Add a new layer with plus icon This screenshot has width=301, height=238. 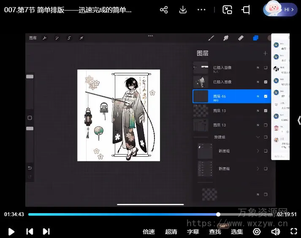point(265,53)
